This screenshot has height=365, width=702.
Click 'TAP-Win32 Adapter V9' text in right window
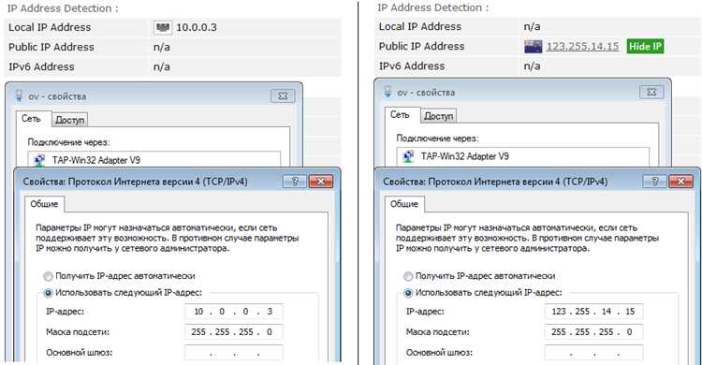pos(465,156)
